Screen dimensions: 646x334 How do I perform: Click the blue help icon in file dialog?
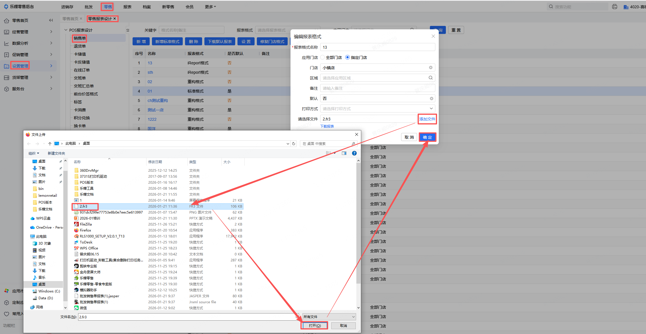pyautogui.click(x=354, y=153)
